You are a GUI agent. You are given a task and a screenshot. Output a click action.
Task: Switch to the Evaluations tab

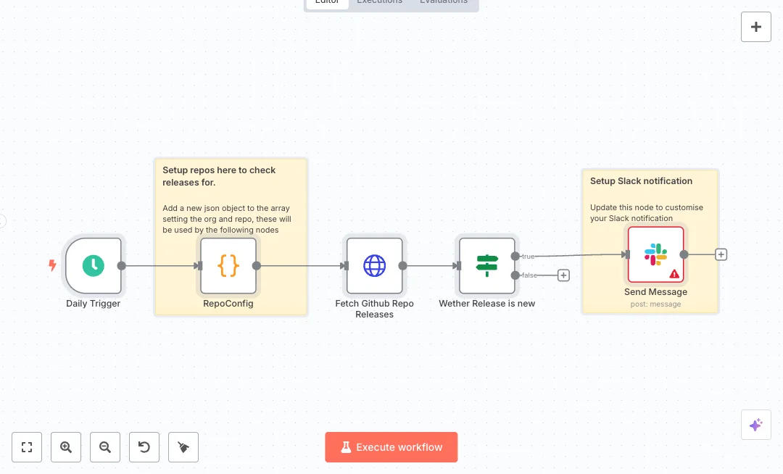tap(444, 2)
